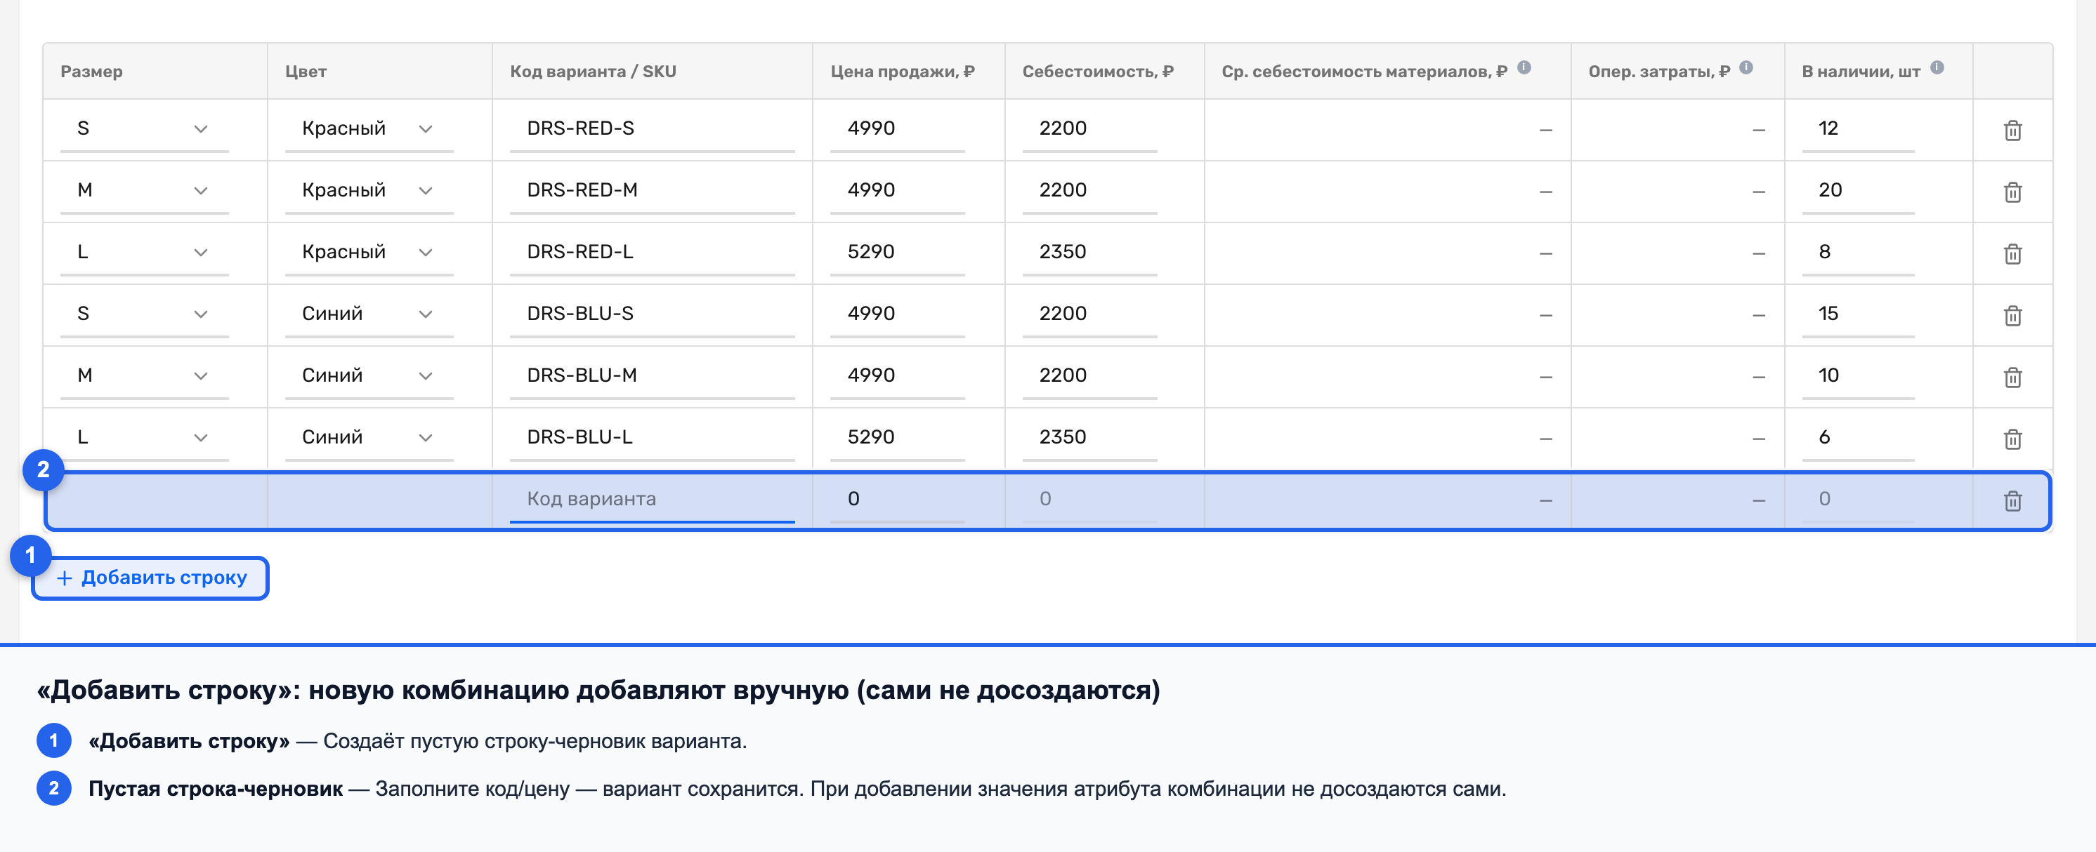Open size dropdown for DRS-BLU-M row
The image size is (2096, 852).
click(144, 375)
